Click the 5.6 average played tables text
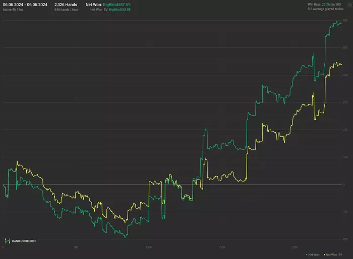The image size is (353, 259). (x=326, y=9)
